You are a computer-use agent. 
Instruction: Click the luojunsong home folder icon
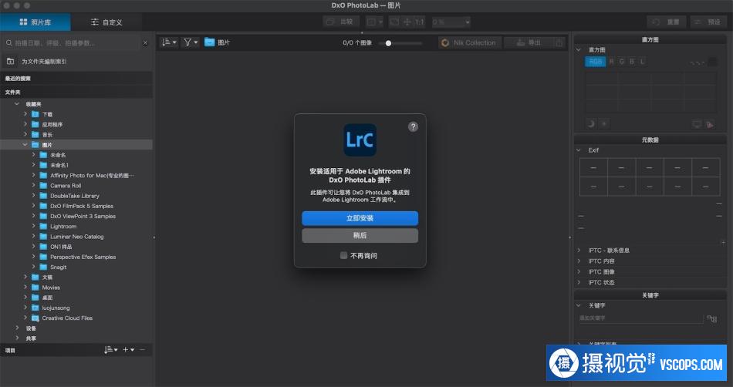(35, 308)
